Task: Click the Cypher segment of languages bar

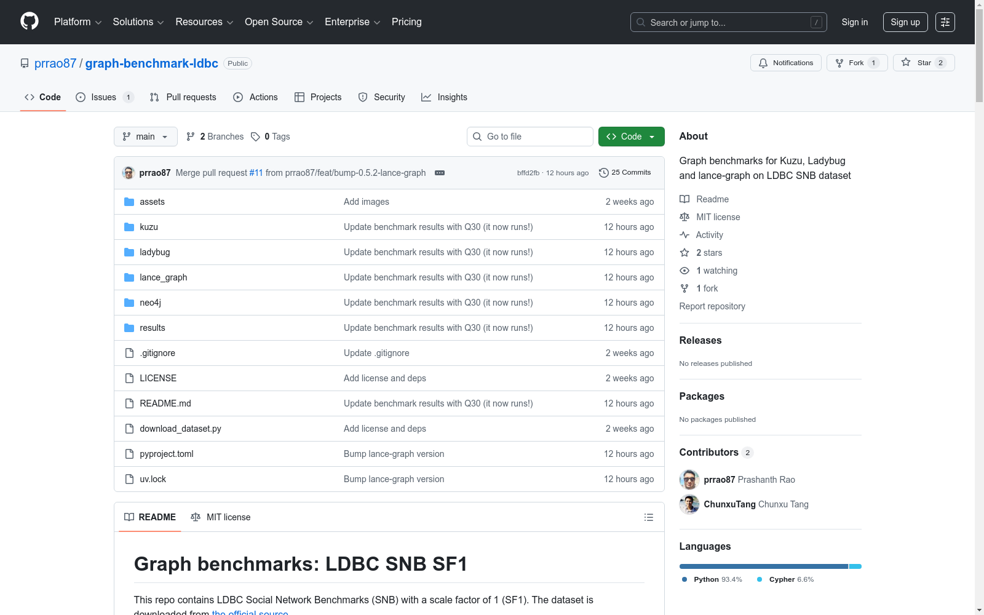Action: [x=855, y=566]
